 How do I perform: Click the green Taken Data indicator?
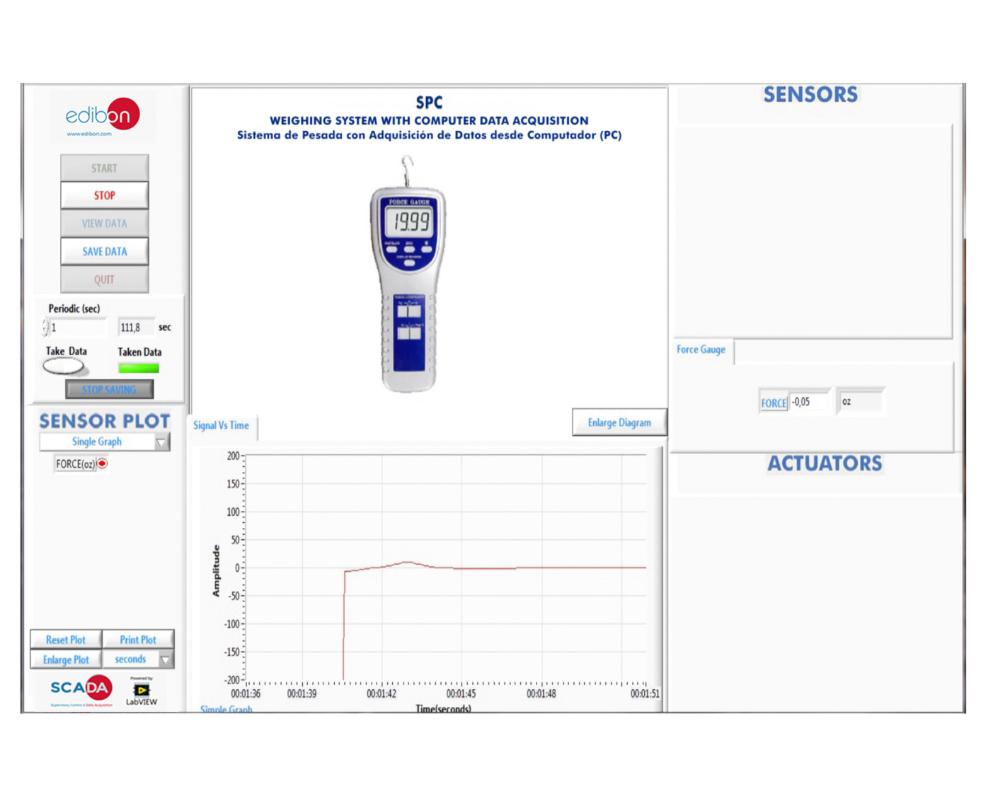pyautogui.click(x=138, y=368)
